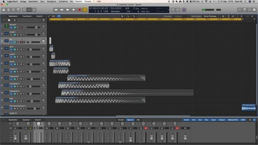Open the Loop Browser icon at top right

pos(250,10)
